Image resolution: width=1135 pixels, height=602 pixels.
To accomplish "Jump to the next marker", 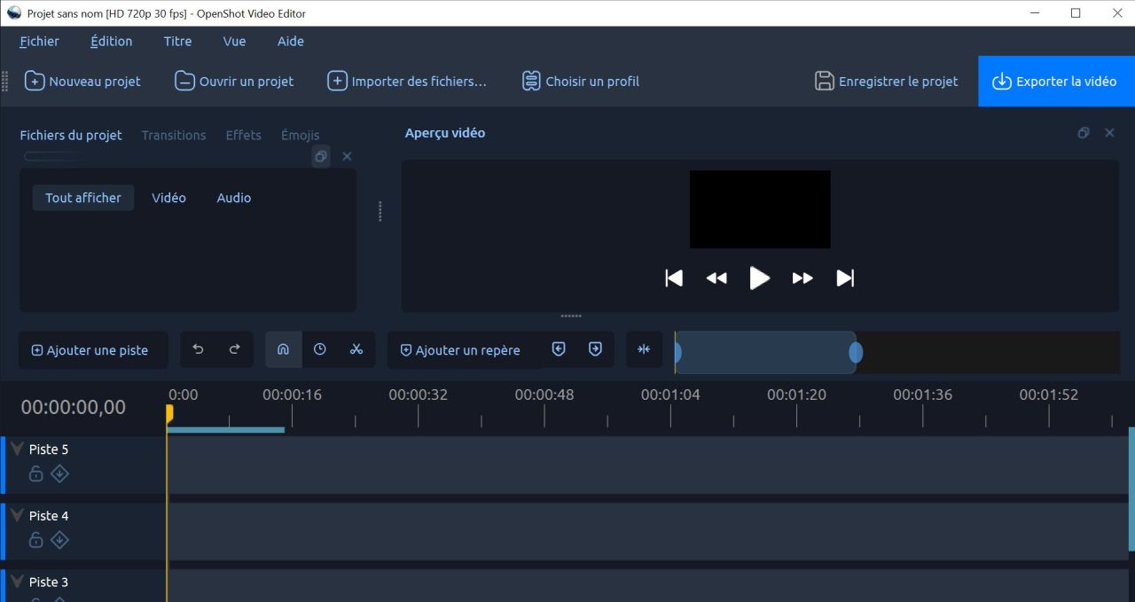I will pyautogui.click(x=594, y=348).
